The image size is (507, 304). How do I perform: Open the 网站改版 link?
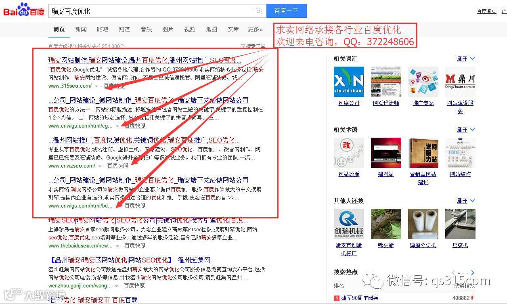click(349, 174)
